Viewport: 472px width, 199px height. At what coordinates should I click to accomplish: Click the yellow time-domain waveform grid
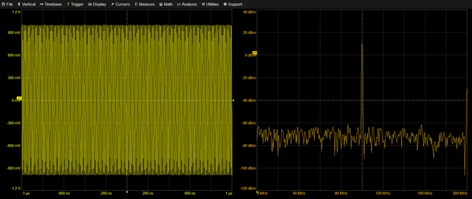(x=127, y=100)
